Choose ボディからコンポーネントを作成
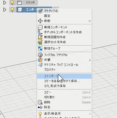 (64, 32)
